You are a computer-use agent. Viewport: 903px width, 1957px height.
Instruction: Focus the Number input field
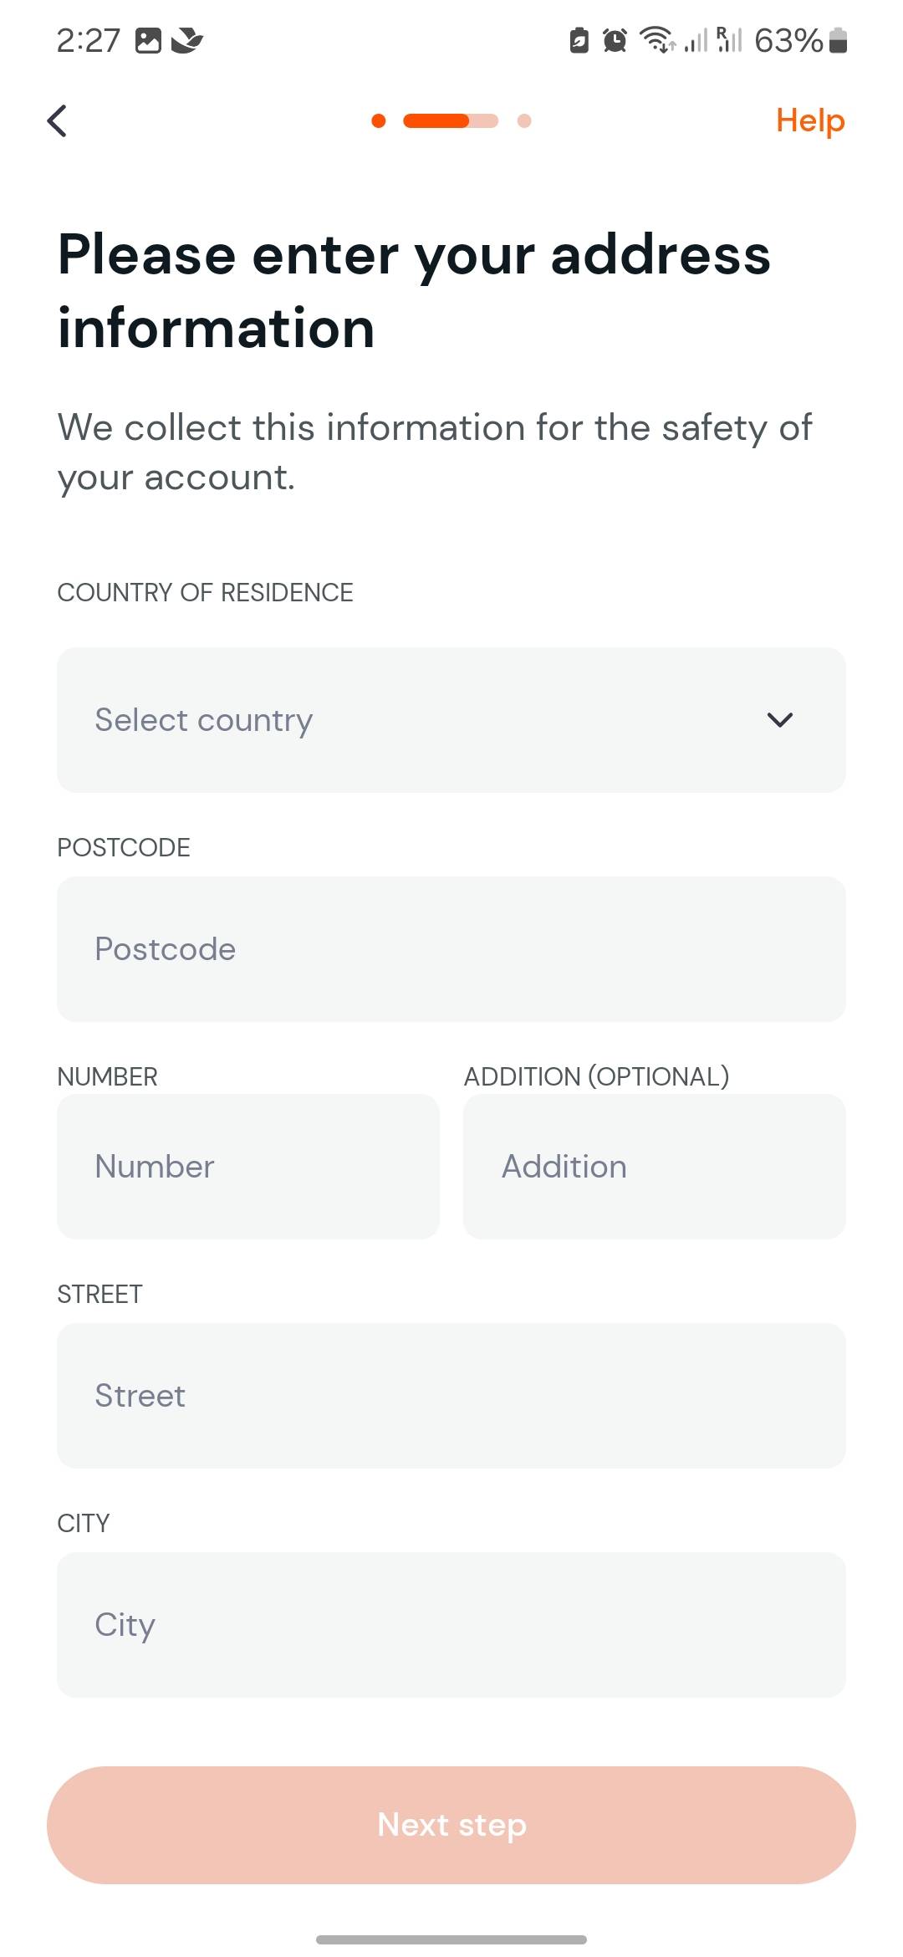[x=248, y=1167]
